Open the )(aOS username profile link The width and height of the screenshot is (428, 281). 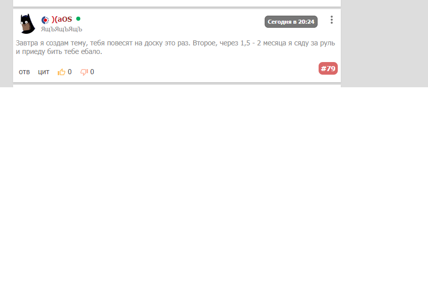pos(62,19)
